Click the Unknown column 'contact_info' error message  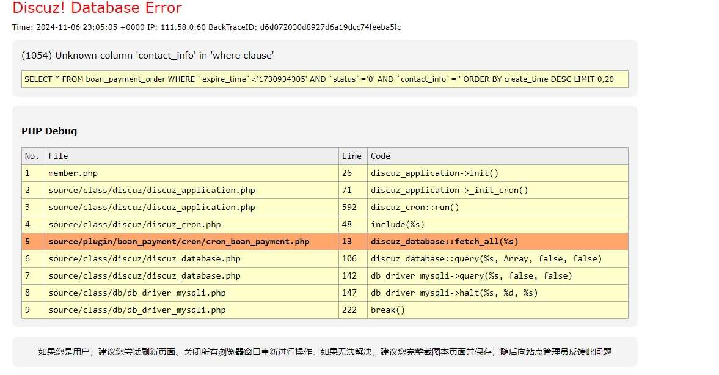(x=147, y=56)
